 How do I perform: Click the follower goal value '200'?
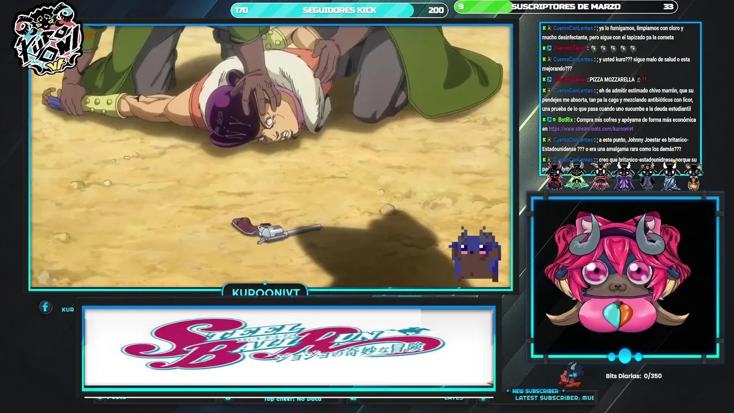pyautogui.click(x=436, y=10)
